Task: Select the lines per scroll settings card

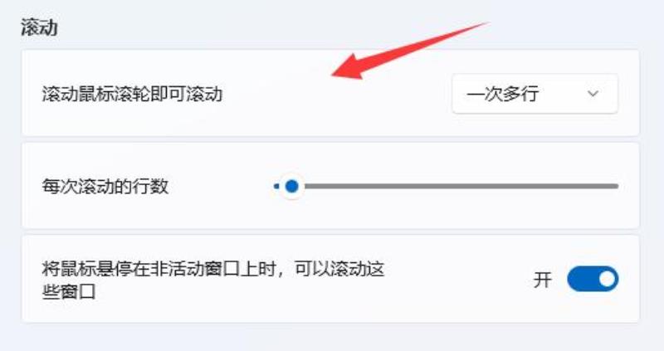Action: [330, 185]
